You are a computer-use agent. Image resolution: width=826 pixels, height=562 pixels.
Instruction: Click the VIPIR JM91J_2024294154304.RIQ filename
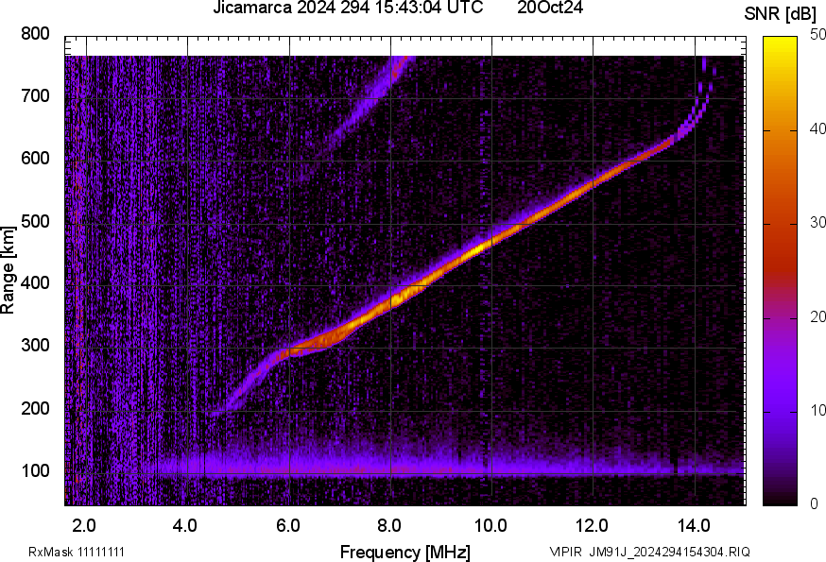click(x=649, y=552)
